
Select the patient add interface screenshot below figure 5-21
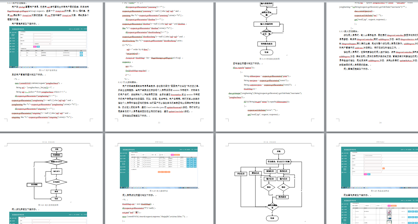tap(48, 218)
